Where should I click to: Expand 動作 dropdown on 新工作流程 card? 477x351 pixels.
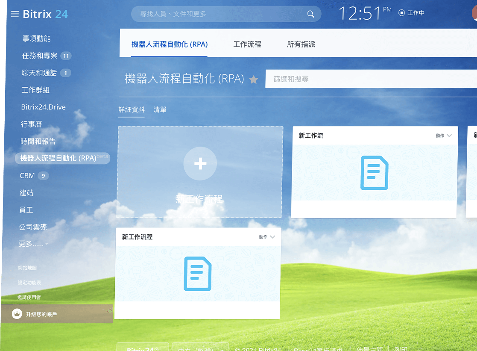pos(267,237)
